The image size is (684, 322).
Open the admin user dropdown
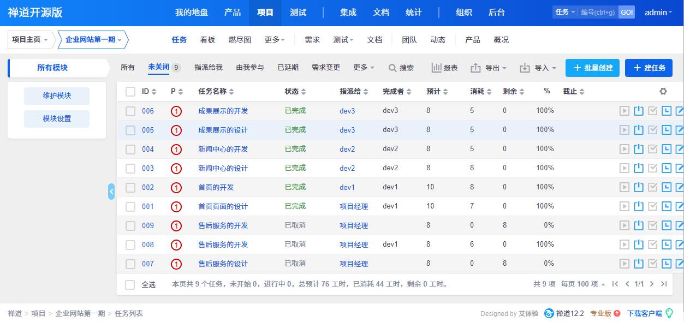[658, 12]
